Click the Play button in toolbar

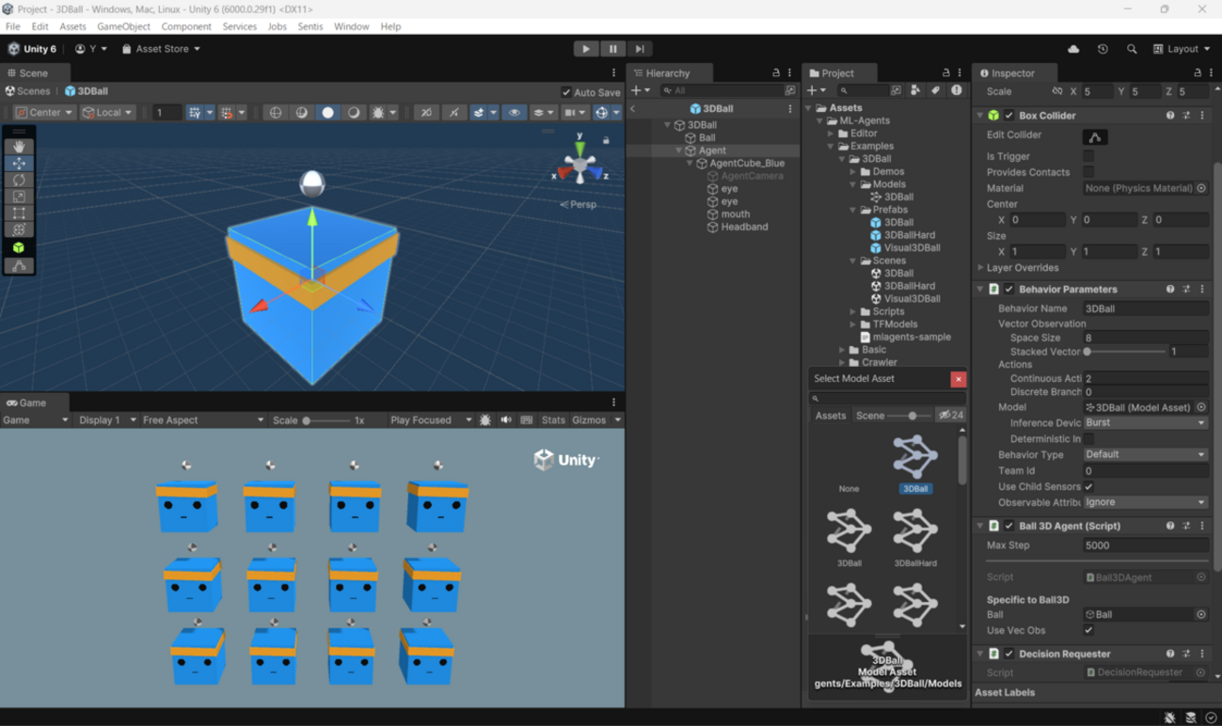[x=585, y=49]
